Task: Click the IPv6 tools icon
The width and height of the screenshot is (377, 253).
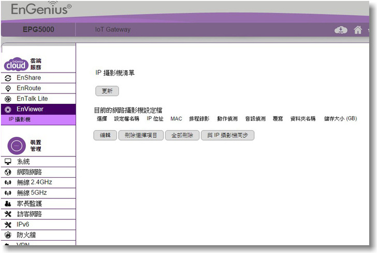Action: click(x=8, y=225)
